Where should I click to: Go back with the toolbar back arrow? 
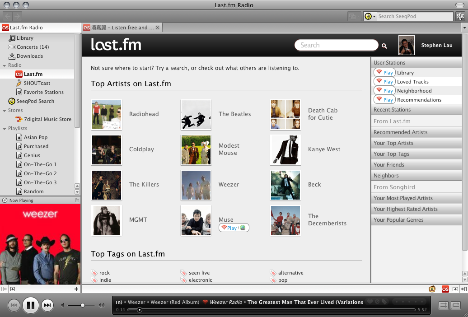click(x=8, y=16)
